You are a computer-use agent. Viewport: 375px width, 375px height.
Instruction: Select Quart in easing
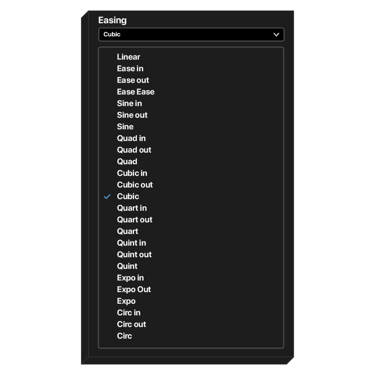pos(132,208)
